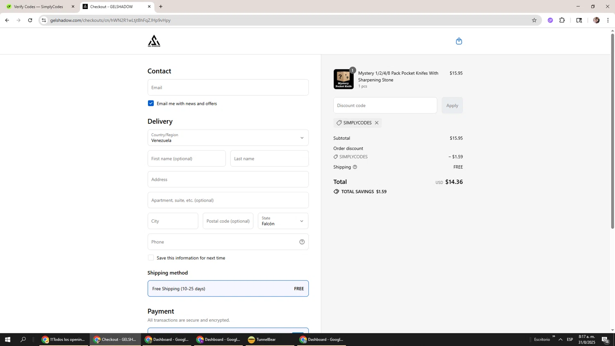Open Chrome three-dot menu
This screenshot has height=346, width=615.
point(608,20)
